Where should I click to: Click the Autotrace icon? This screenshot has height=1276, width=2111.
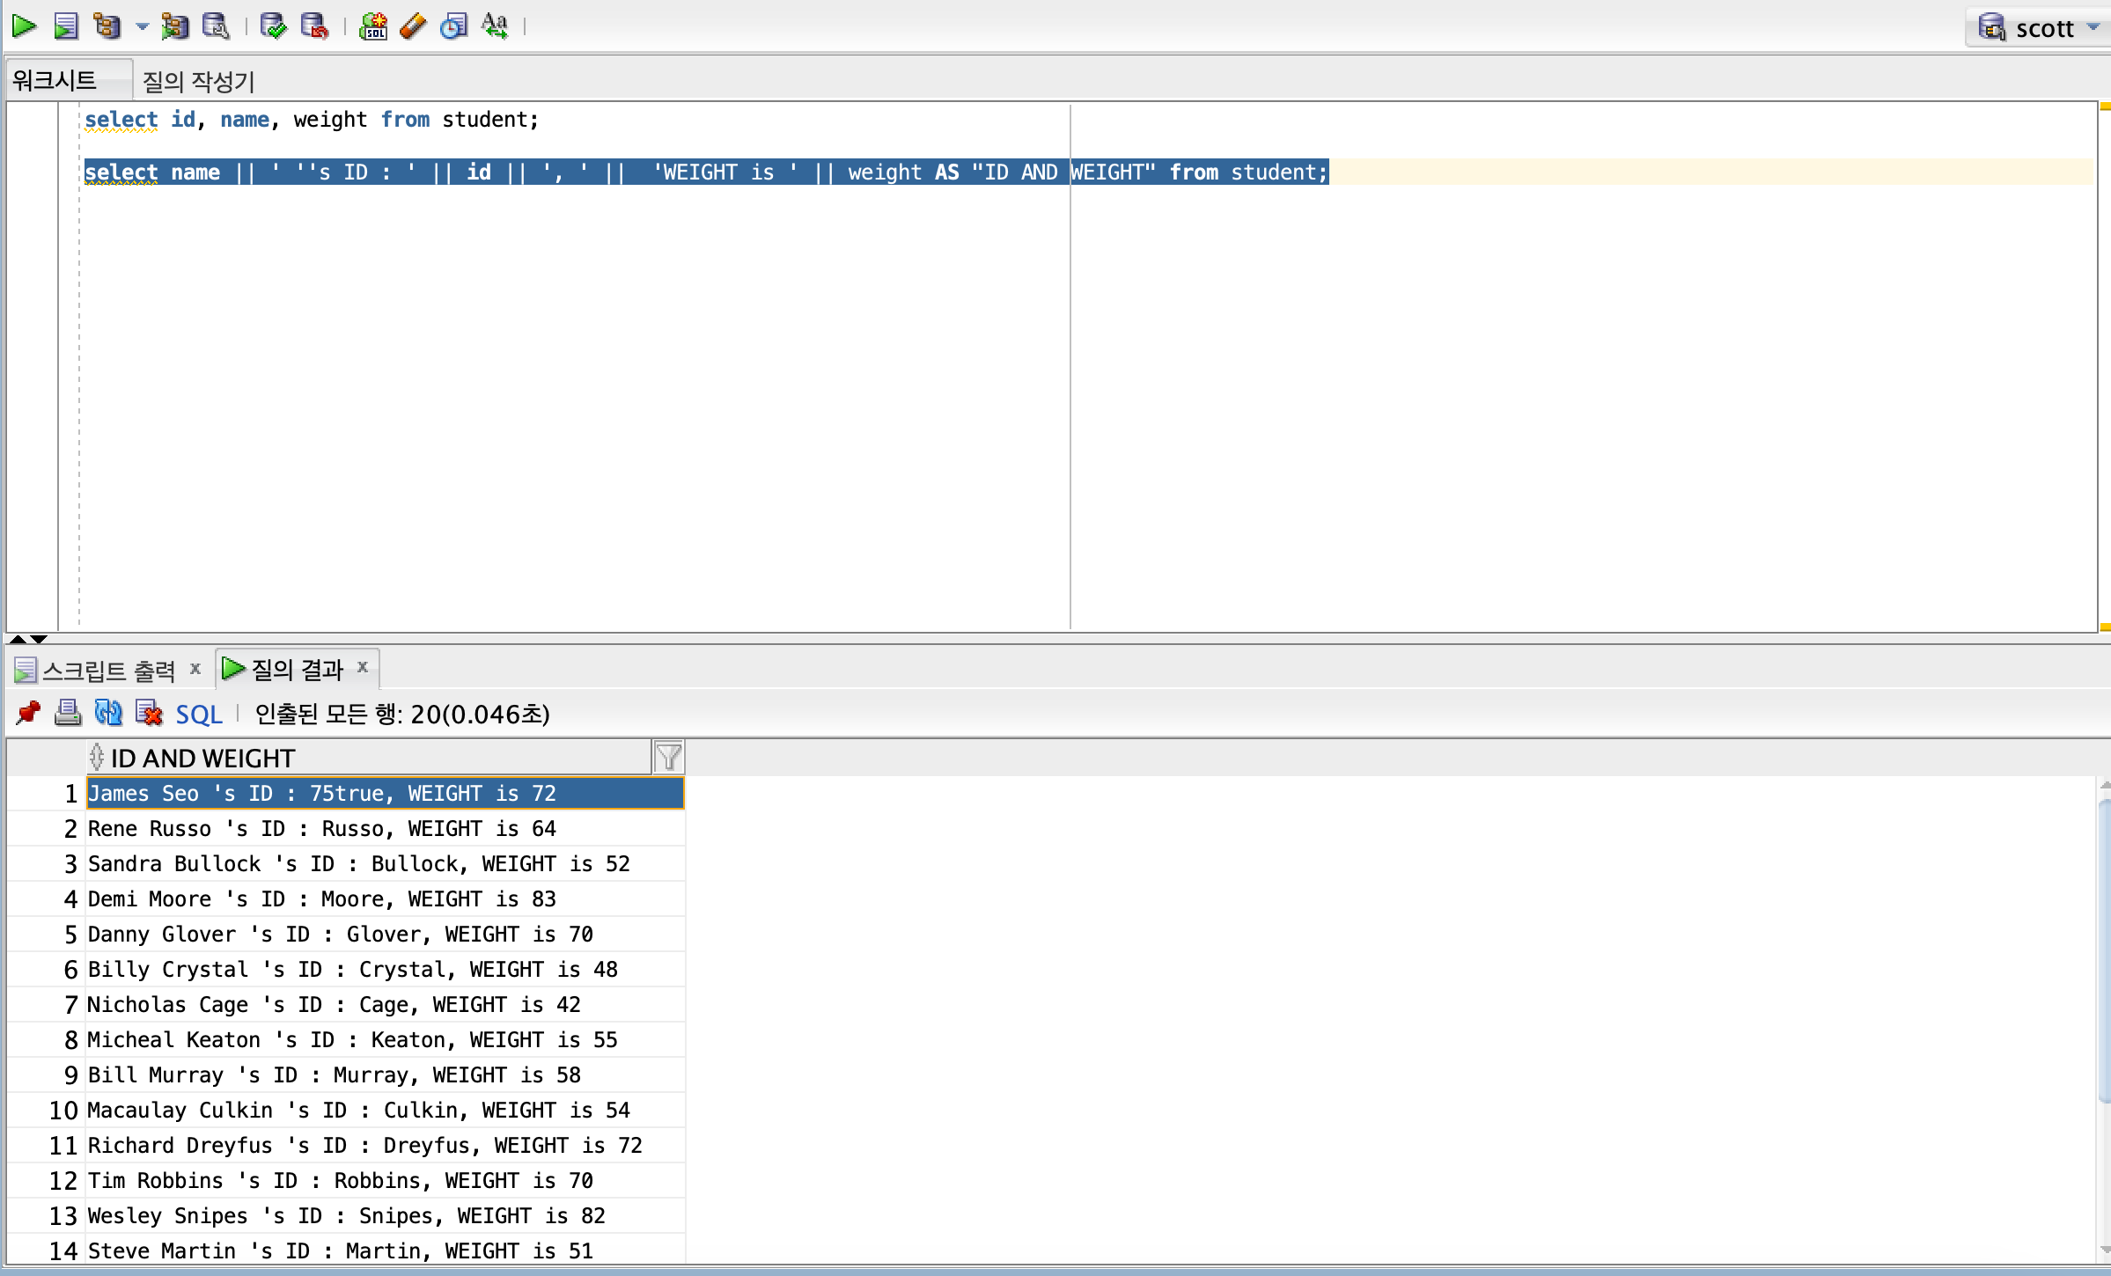[174, 26]
